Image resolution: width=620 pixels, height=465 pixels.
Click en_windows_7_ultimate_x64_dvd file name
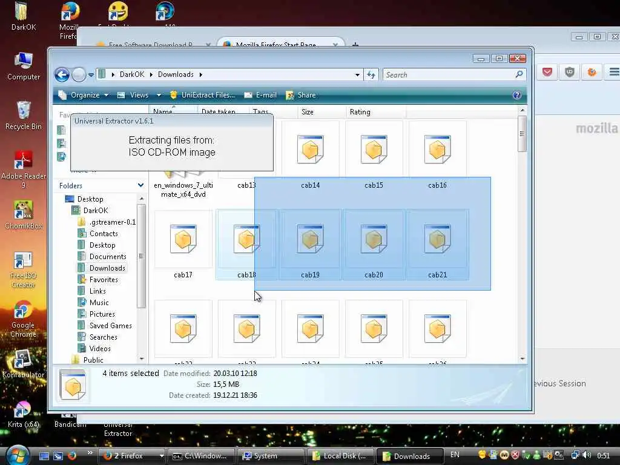(183, 190)
